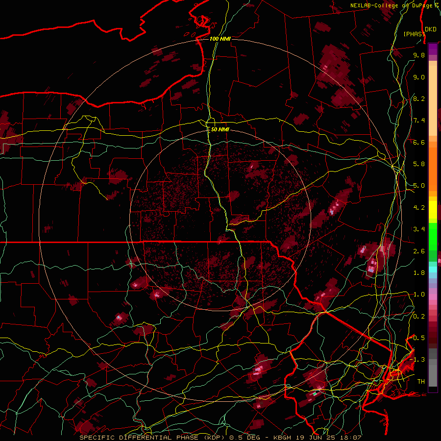This screenshot has height=441, width=441.
Task: Click the [PHAS] label near the legend
Action: pyautogui.click(x=414, y=34)
